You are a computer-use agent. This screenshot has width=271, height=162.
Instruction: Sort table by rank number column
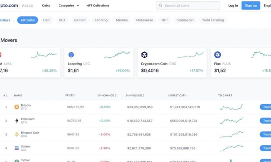point(5,95)
